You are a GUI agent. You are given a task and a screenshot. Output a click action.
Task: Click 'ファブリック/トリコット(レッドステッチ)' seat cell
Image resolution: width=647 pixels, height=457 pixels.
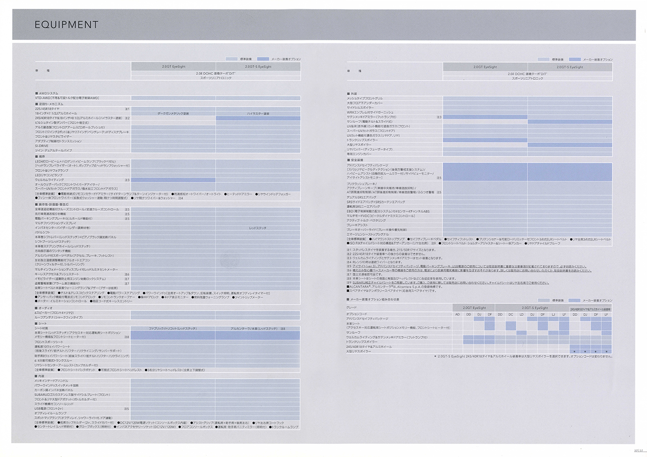173,328
